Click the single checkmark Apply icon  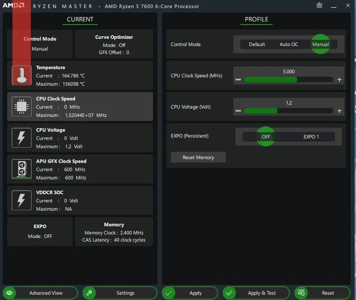(169, 293)
